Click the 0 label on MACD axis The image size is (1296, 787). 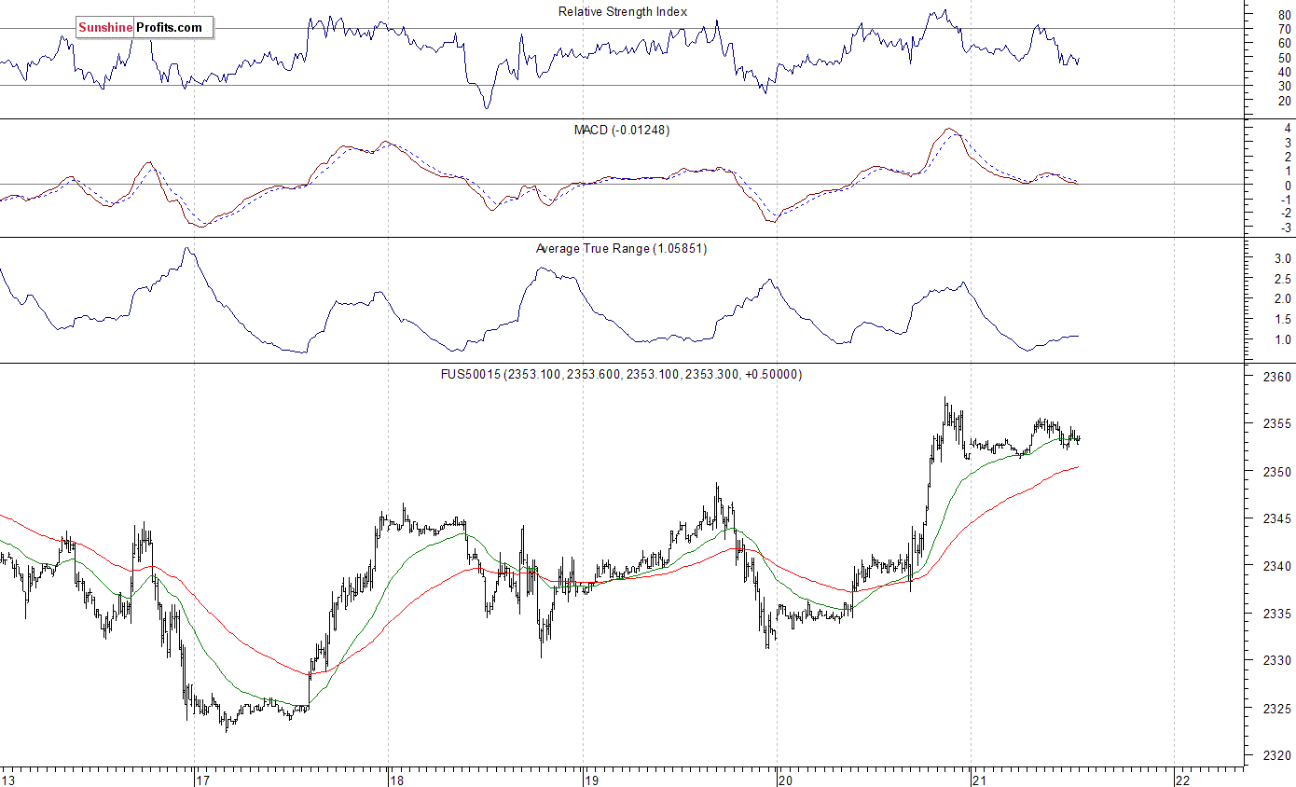1288,186
